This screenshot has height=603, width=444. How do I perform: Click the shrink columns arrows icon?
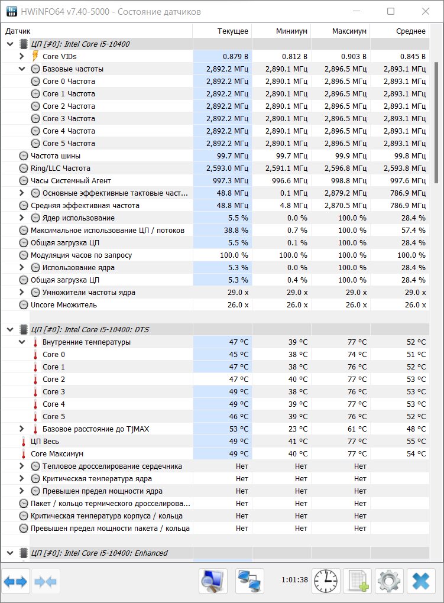coord(46,582)
